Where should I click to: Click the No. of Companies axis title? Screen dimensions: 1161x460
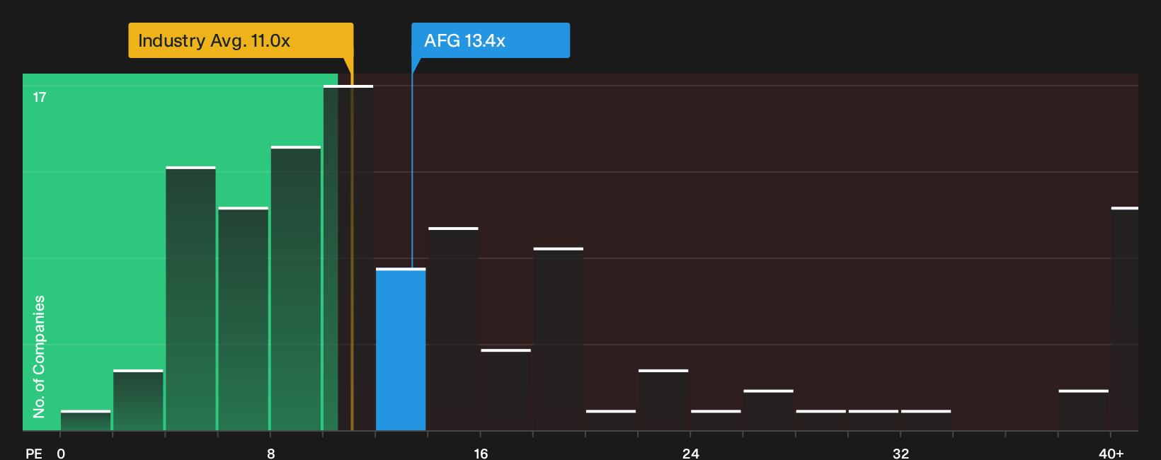click(39, 356)
